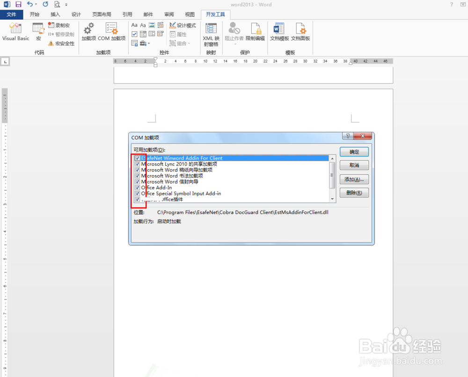Viewport: 468px width, 377px height.
Task: Insert a combo box content control
Action: [143, 34]
